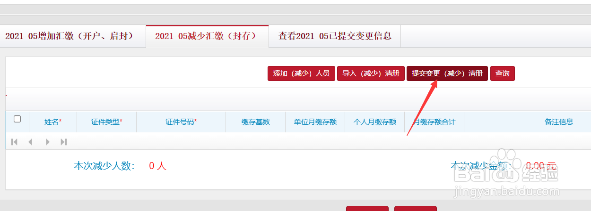Click the 备注信息 column header
Screen dimensions: 591x211
[559, 122]
